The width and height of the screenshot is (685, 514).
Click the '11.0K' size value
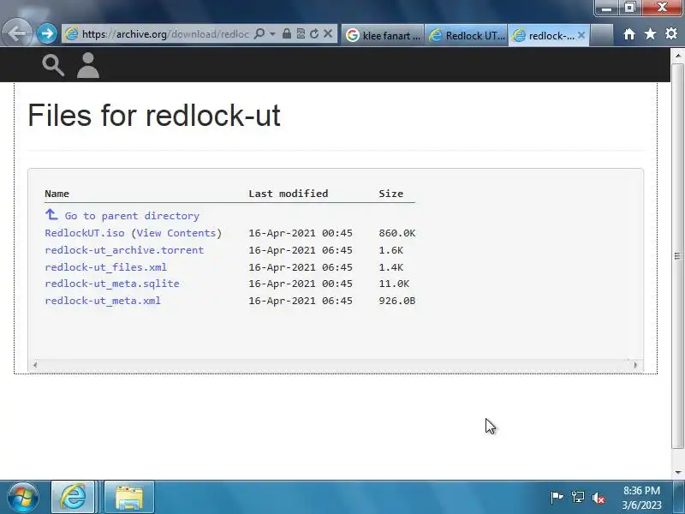pos(394,284)
